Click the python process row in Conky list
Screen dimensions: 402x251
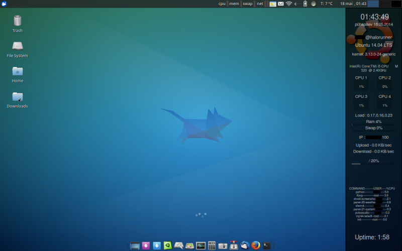pyautogui.click(x=372, y=192)
